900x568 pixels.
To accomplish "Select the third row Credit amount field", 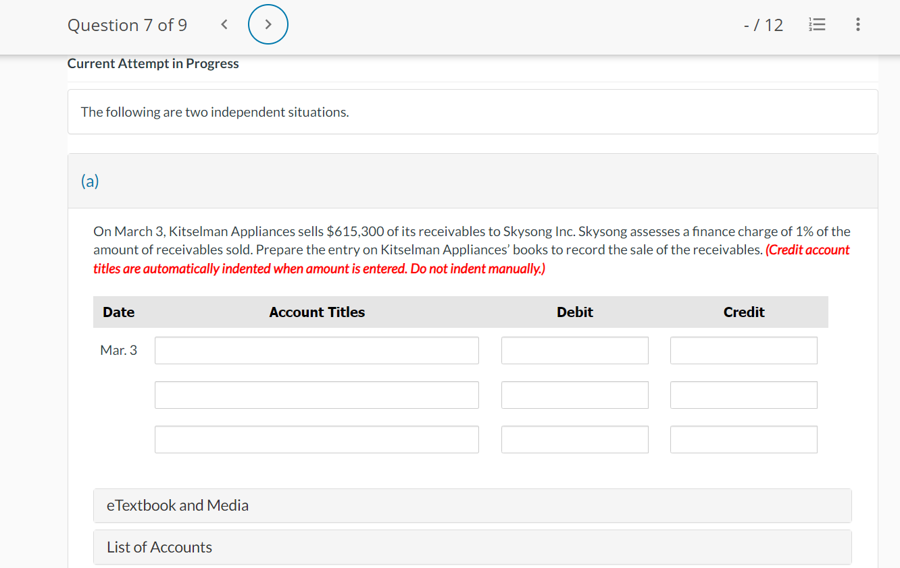I will (x=744, y=439).
